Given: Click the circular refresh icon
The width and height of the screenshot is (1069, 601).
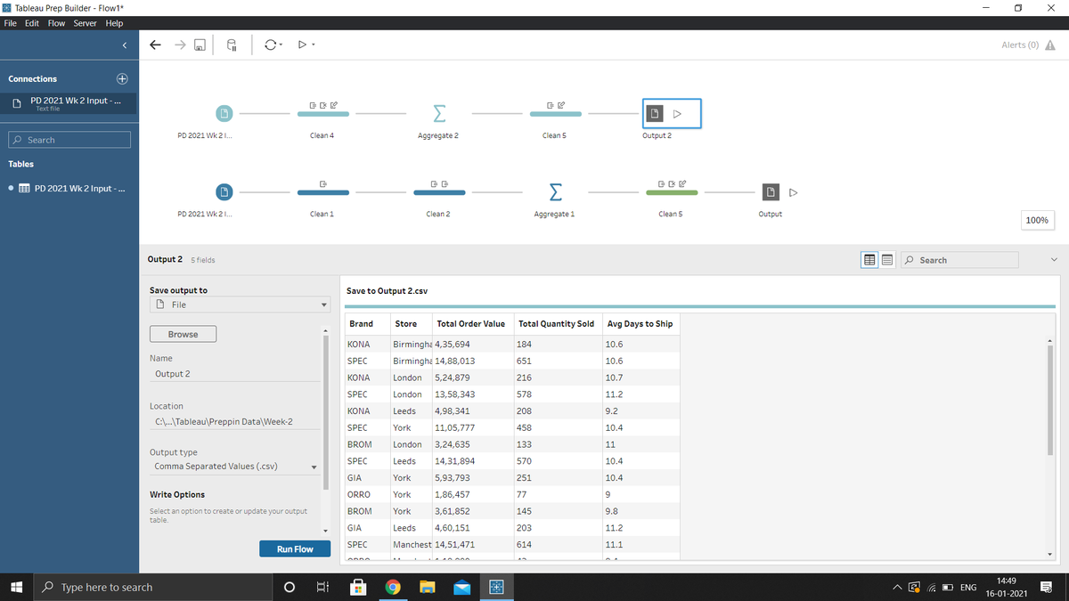Looking at the screenshot, I should 269,45.
